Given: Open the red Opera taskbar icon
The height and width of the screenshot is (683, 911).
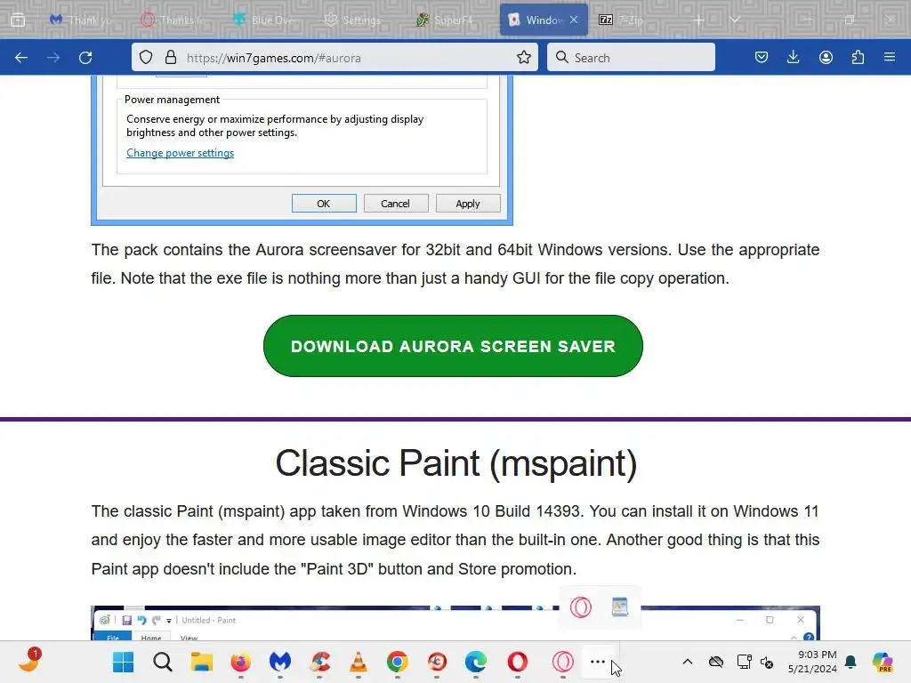Looking at the screenshot, I should 518,662.
